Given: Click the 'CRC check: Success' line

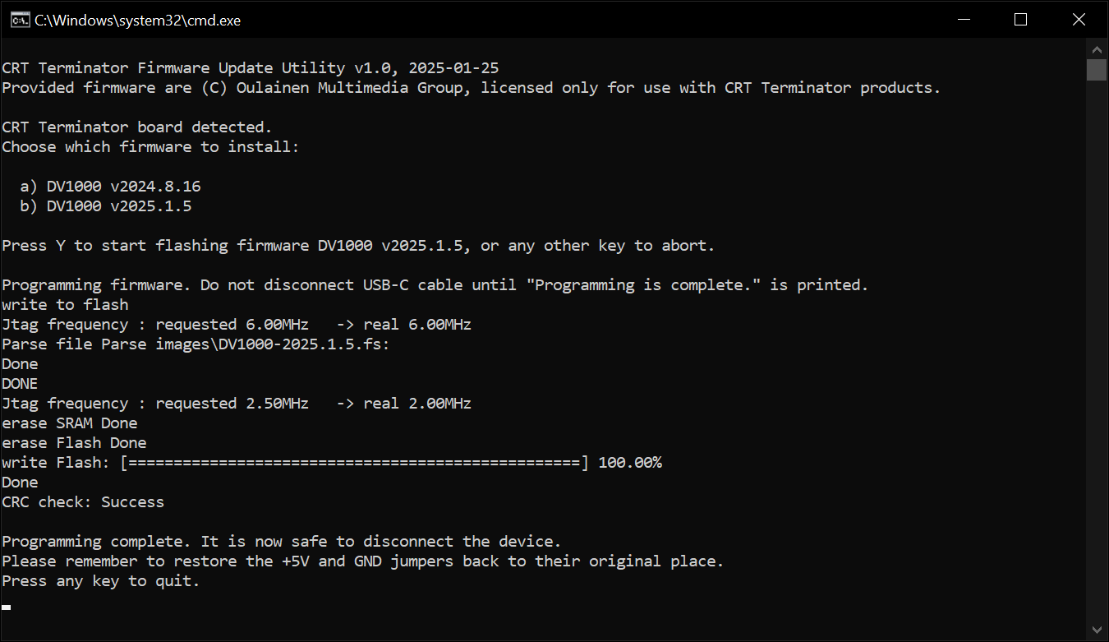Looking at the screenshot, I should (x=83, y=502).
